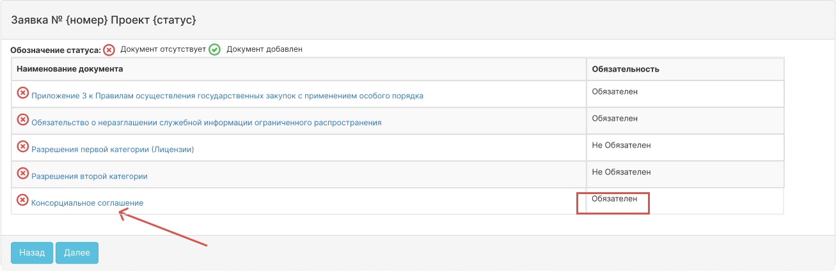The width and height of the screenshot is (836, 272).
Task: Click the missing-status icon beside Приложение 3 document
Action: (x=22, y=93)
